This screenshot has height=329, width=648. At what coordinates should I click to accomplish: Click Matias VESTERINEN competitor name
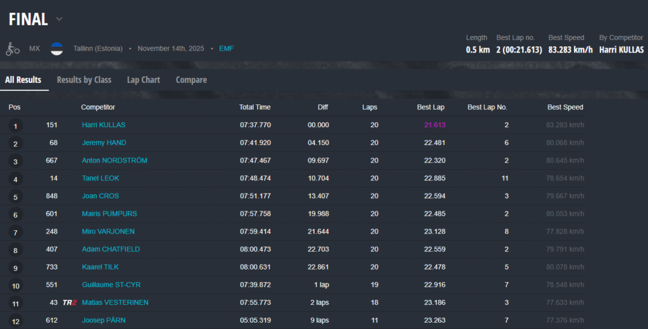pyautogui.click(x=115, y=302)
